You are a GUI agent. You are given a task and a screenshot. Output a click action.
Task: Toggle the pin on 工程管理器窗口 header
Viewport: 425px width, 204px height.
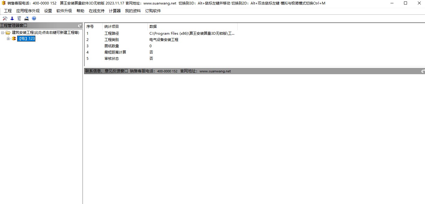(x=80, y=25)
